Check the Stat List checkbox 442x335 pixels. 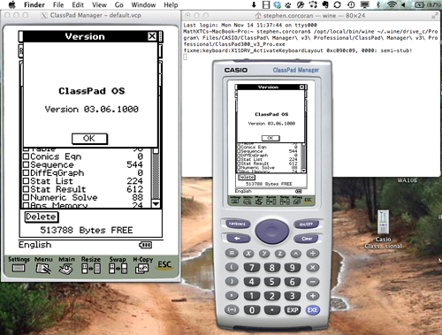26,181
